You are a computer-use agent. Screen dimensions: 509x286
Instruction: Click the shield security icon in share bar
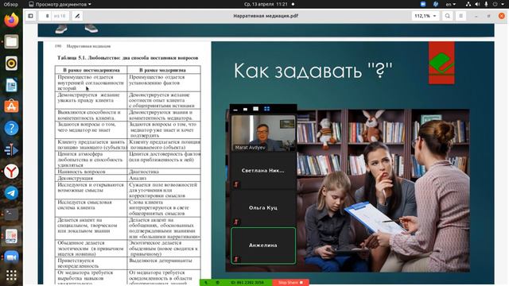(x=217, y=283)
